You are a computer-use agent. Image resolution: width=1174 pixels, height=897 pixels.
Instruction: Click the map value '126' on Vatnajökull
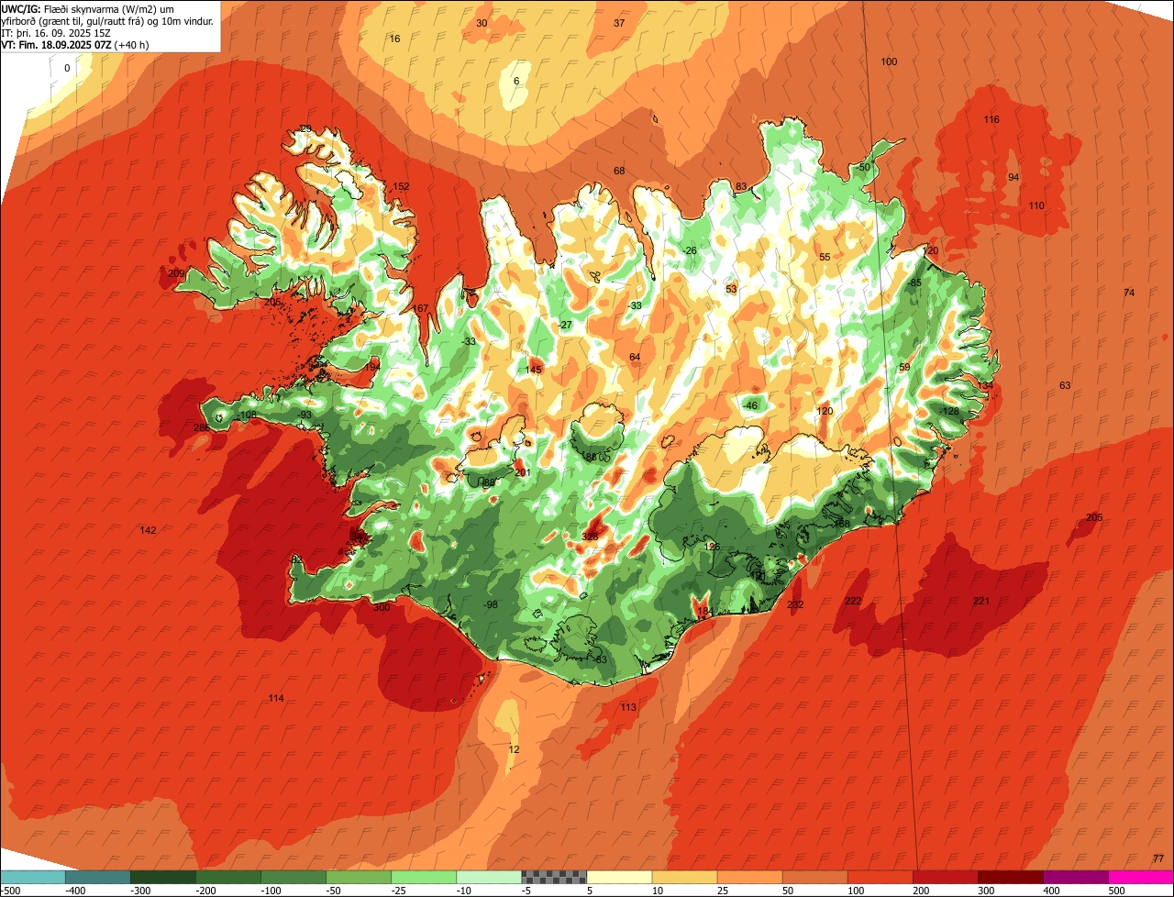pyautogui.click(x=712, y=547)
